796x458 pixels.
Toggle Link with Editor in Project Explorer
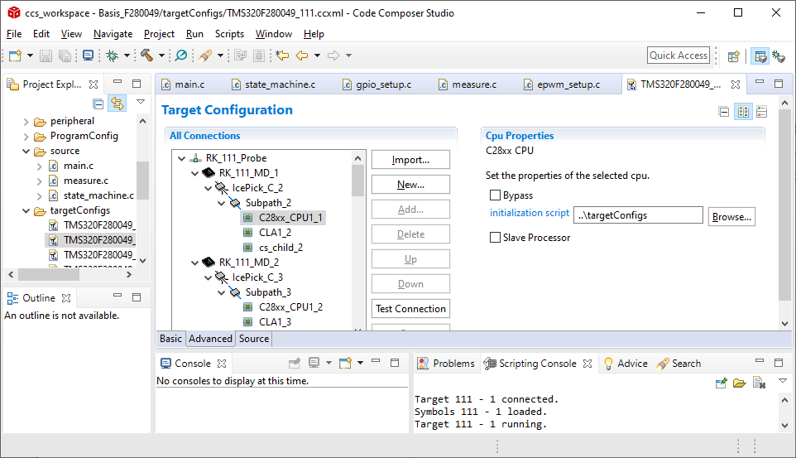pyautogui.click(x=117, y=104)
